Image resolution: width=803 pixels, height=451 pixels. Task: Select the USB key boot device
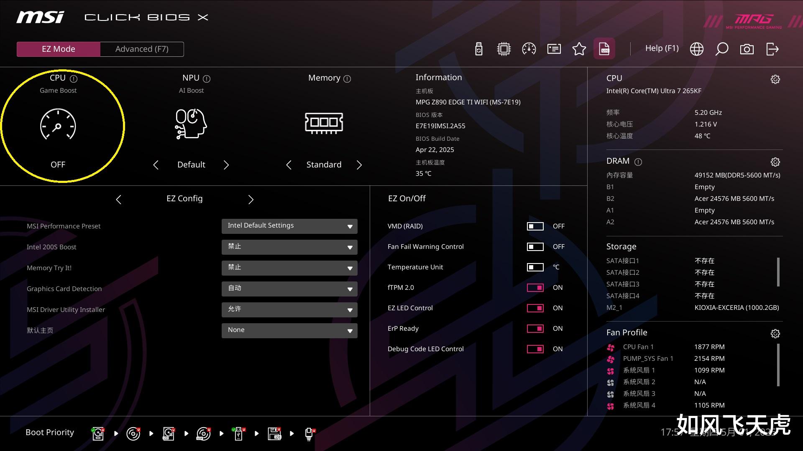239,434
